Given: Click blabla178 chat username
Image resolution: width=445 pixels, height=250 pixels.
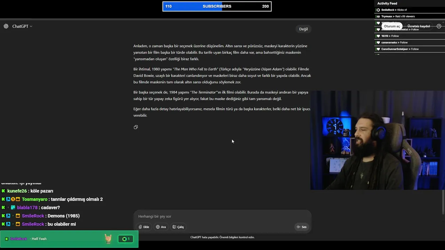Looking at the screenshot, I should coord(27,208).
